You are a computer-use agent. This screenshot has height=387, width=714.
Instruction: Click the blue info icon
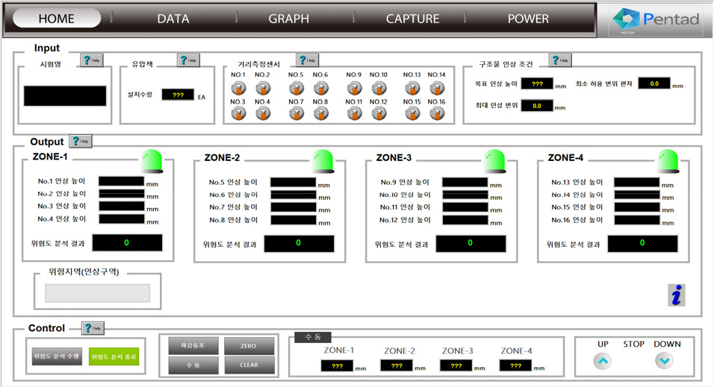tap(677, 295)
